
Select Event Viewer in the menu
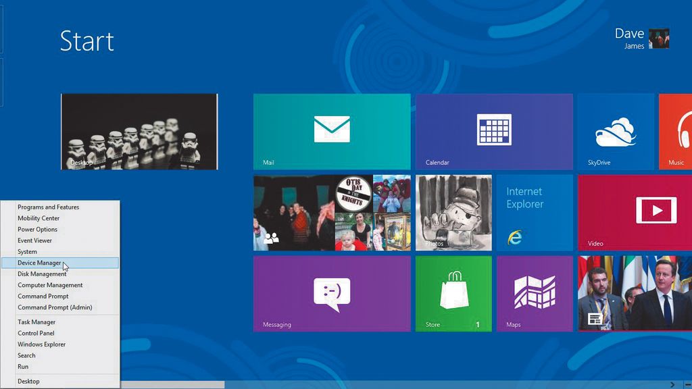point(34,240)
